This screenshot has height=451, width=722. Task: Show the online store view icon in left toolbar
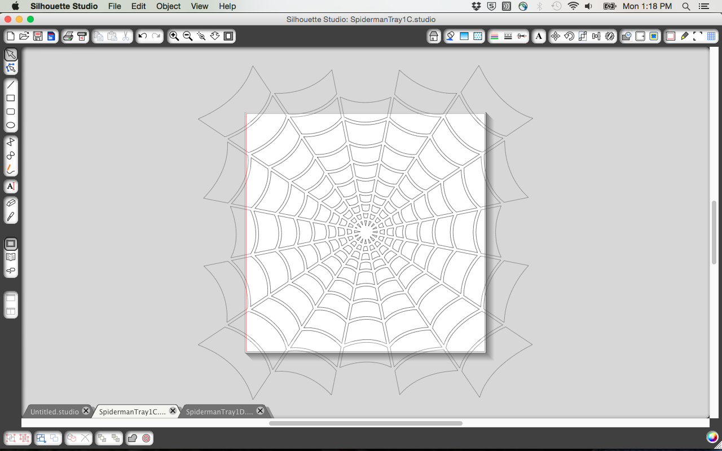(11, 271)
